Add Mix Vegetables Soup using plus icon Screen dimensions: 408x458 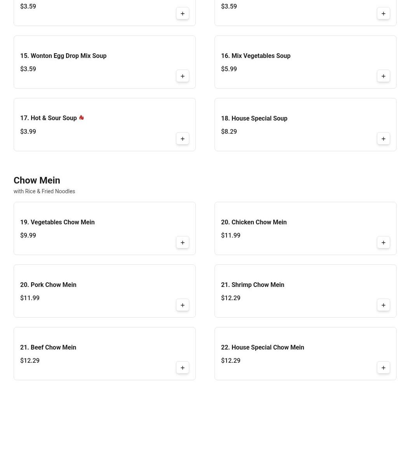point(384,76)
